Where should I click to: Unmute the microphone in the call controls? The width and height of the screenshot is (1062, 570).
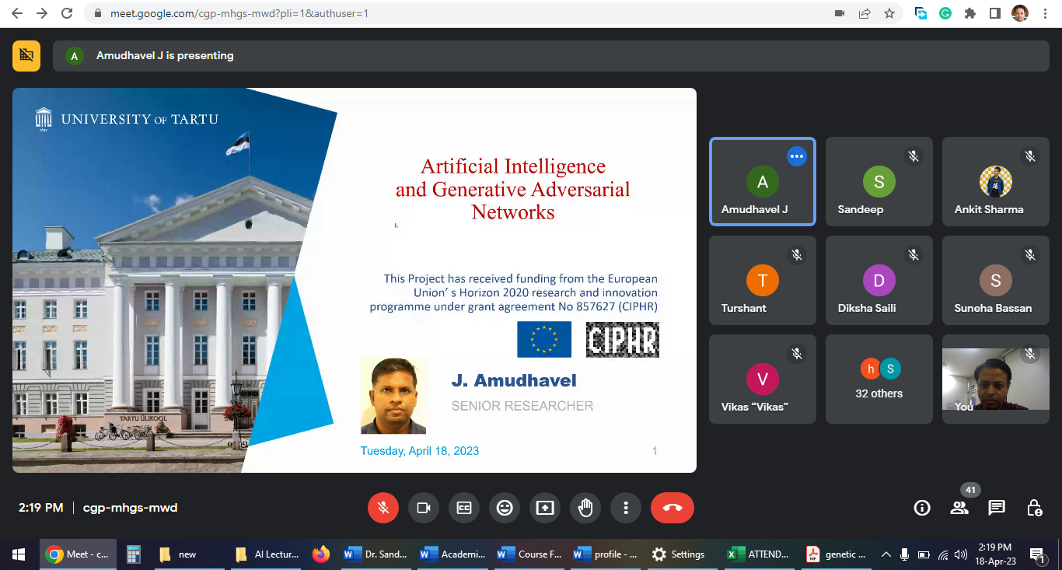pos(383,508)
